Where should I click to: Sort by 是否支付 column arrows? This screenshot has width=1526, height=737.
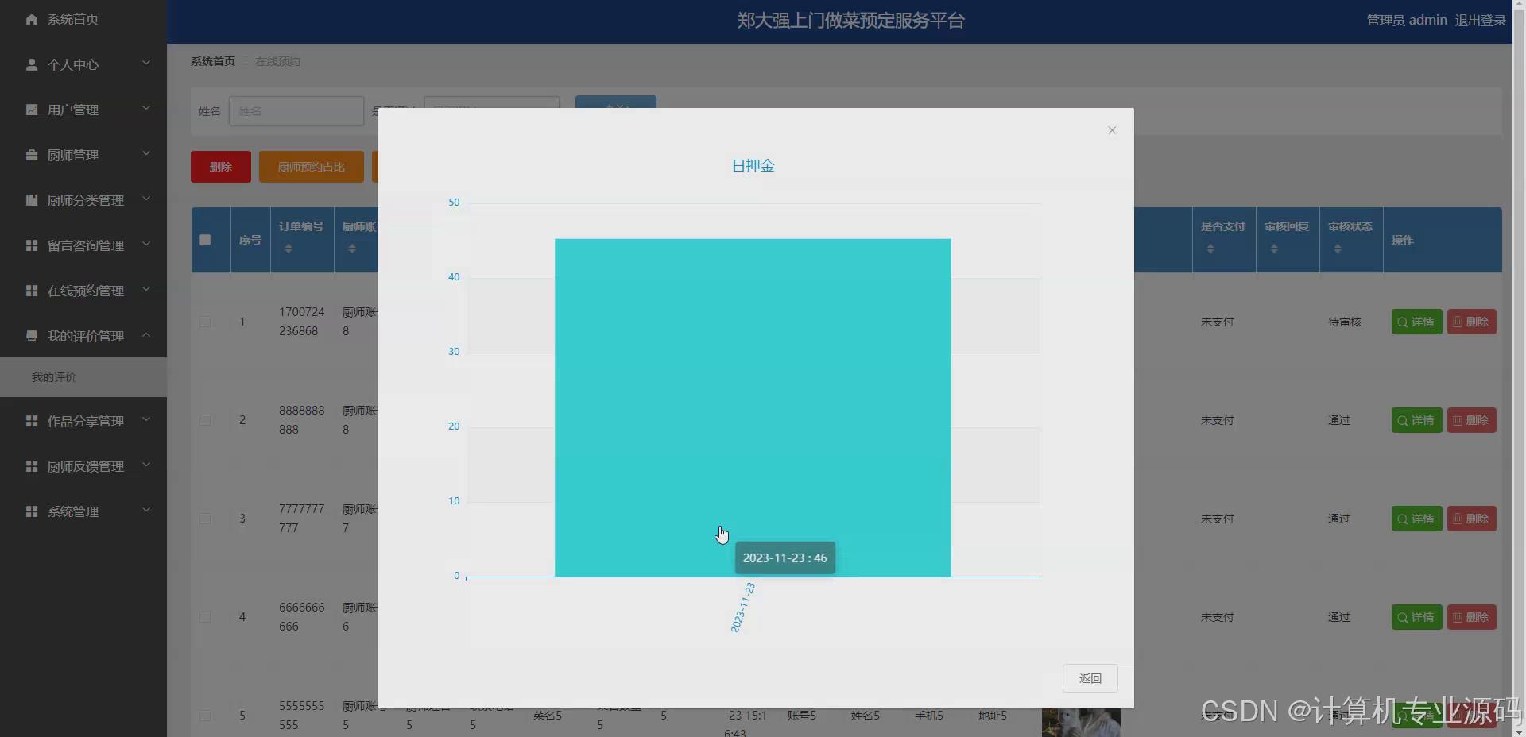(x=1210, y=249)
